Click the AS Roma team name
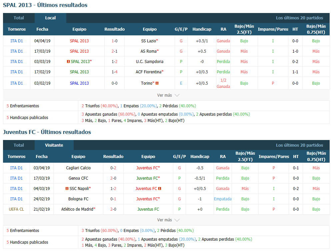 (149, 51)
